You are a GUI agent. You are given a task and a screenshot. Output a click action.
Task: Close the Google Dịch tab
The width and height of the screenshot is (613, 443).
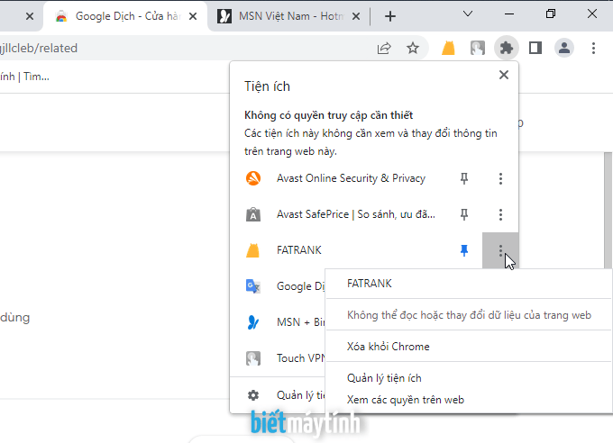click(x=193, y=16)
